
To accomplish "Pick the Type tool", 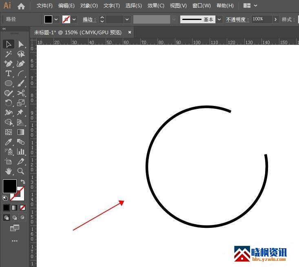I will point(8,73).
